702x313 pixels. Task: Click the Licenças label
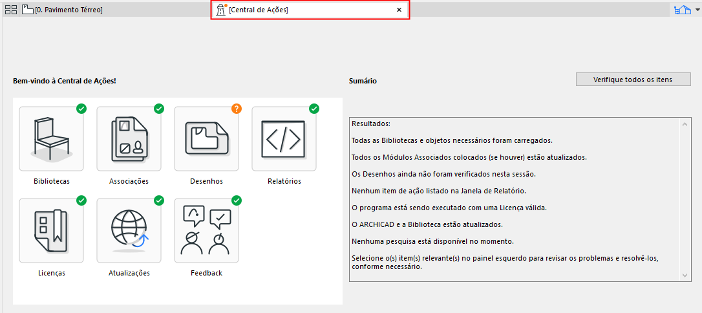tap(52, 273)
